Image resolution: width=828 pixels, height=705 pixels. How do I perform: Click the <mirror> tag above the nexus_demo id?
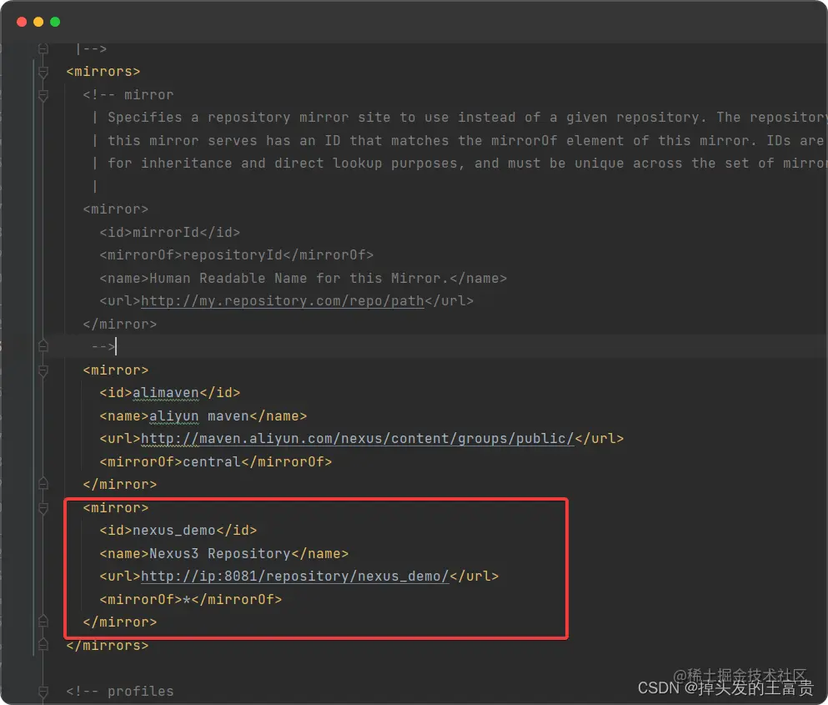pyautogui.click(x=116, y=508)
